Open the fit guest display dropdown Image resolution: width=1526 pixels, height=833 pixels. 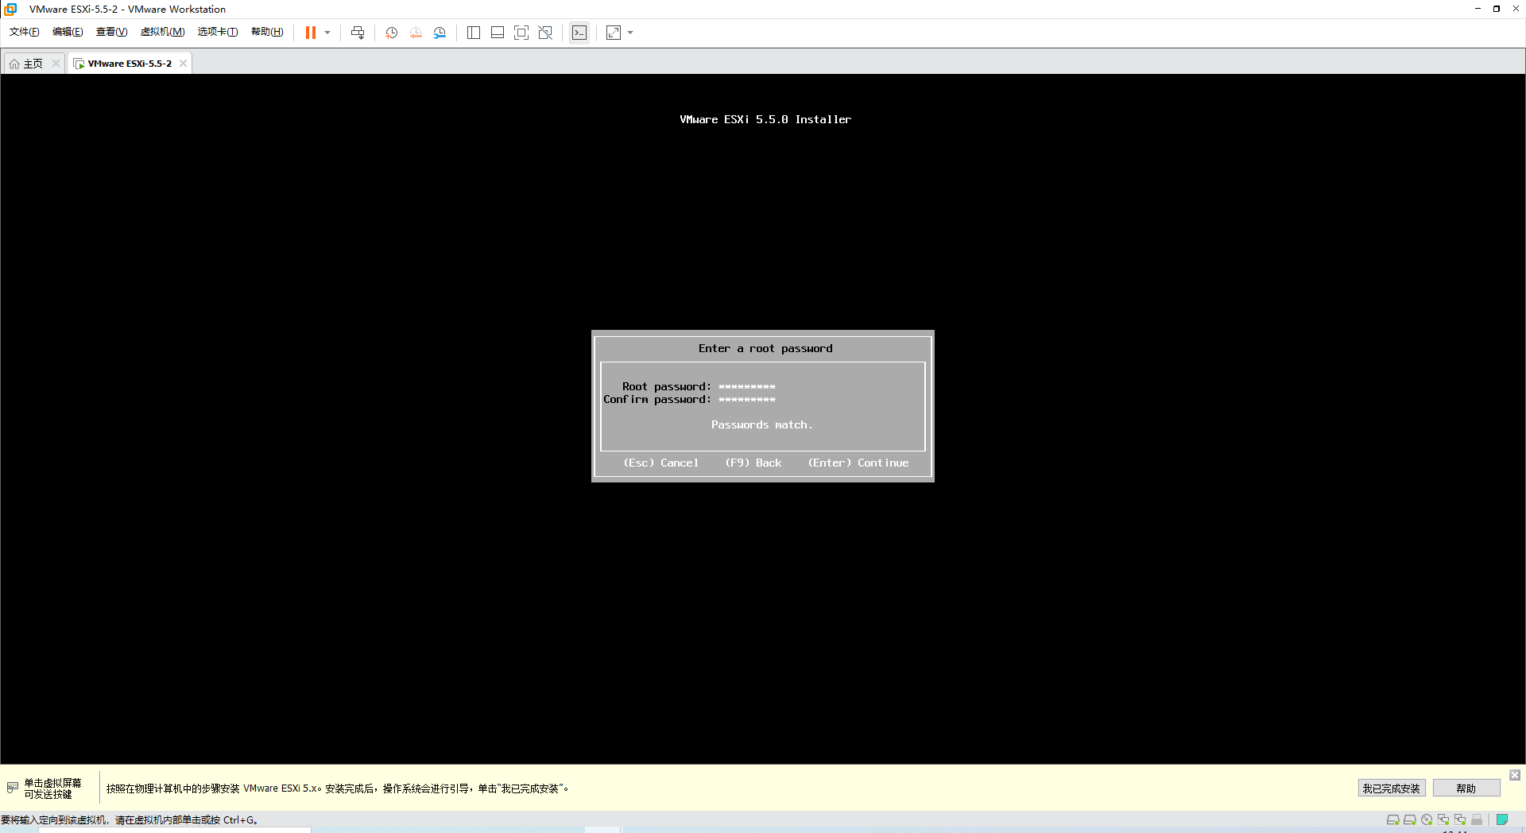630,33
